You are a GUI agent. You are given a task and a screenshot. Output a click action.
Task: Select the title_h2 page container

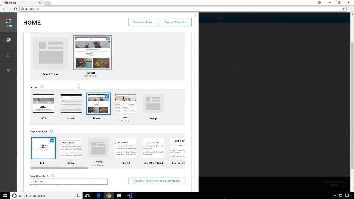click(x=126, y=148)
